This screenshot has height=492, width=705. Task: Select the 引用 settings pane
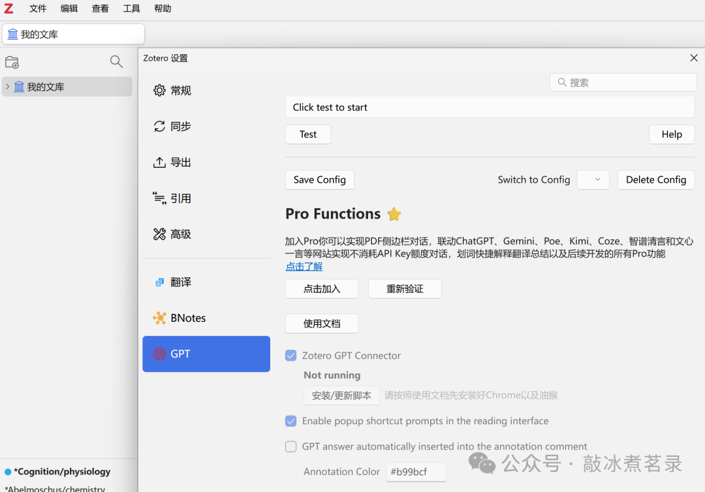click(206, 198)
